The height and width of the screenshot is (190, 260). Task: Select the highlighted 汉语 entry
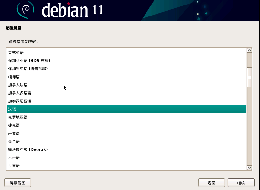[x=126, y=109]
